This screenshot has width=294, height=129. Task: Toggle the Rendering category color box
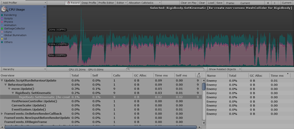[2, 15]
